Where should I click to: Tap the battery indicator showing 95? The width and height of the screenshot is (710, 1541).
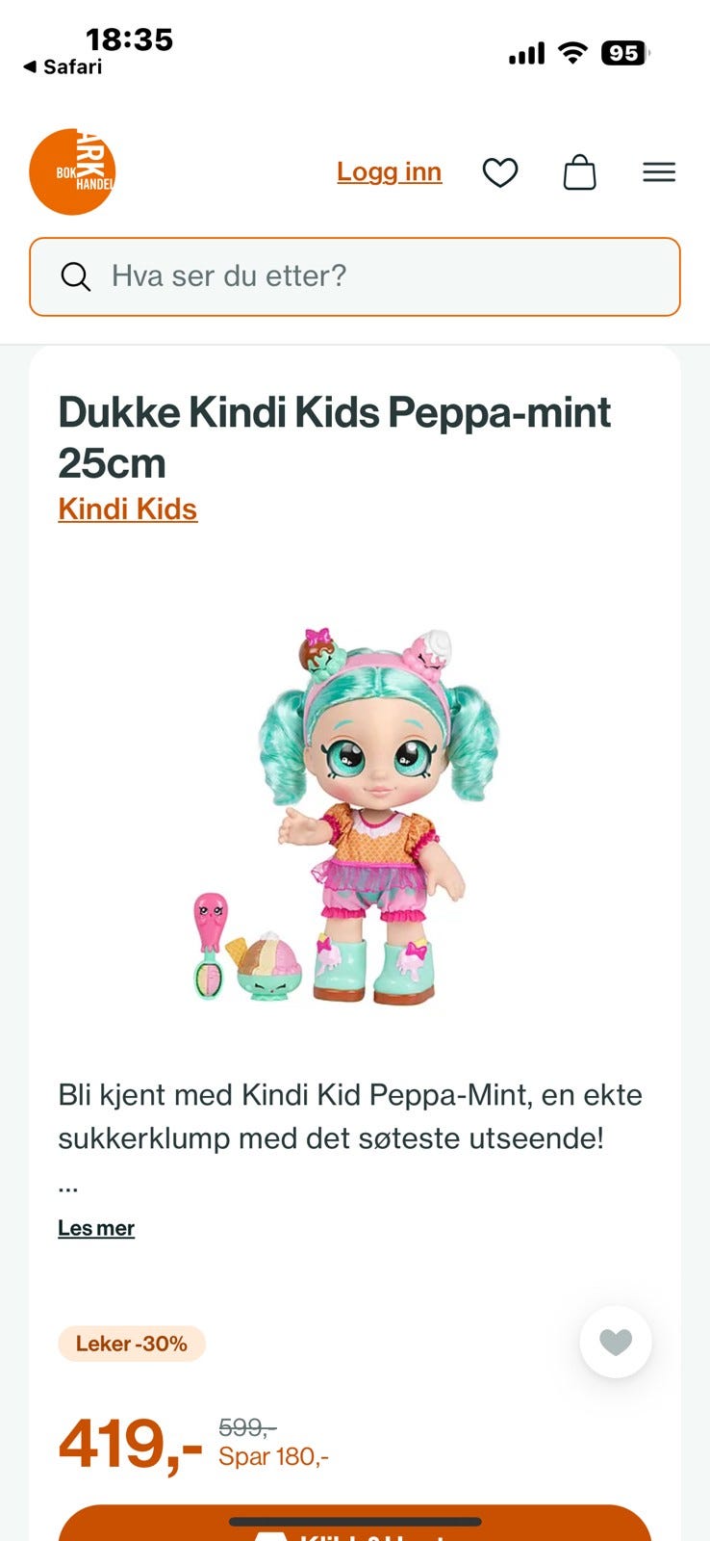click(625, 53)
